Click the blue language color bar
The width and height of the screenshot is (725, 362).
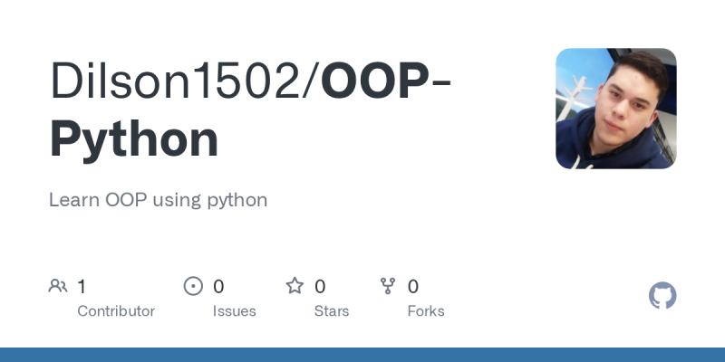coord(362,355)
